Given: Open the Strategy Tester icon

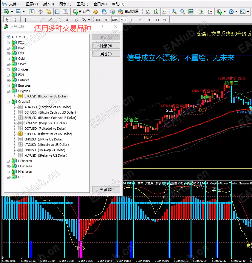Looking at the screenshot, I should (x=65, y=12).
